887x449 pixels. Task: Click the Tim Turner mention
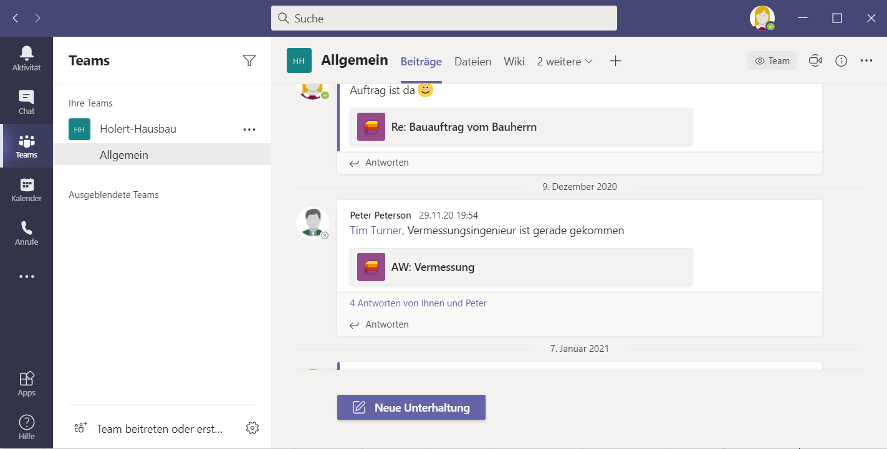tap(376, 230)
